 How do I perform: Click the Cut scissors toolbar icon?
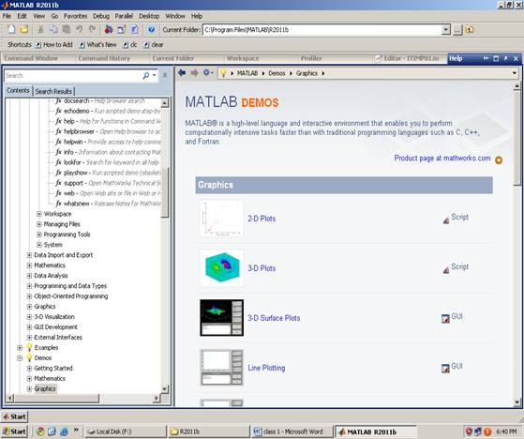tap(40, 29)
